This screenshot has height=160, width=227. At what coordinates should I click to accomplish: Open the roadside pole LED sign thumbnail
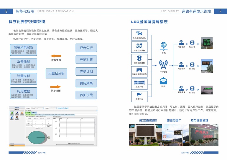(207, 66)
